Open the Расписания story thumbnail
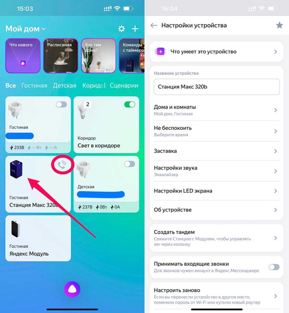This screenshot has width=289, height=313. click(x=60, y=56)
